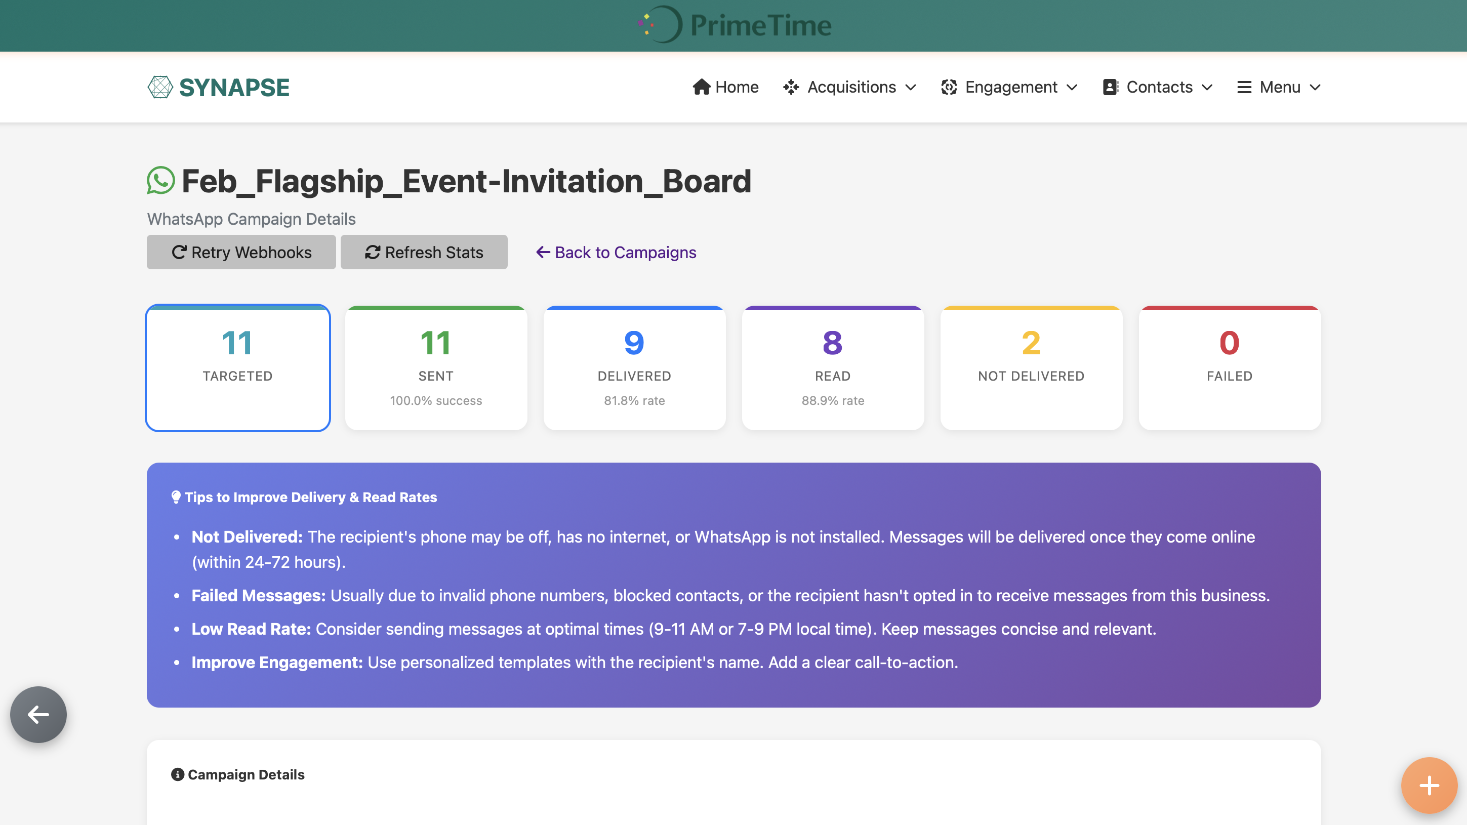Click the Contacts address-book icon
The height and width of the screenshot is (825, 1467).
(x=1110, y=87)
